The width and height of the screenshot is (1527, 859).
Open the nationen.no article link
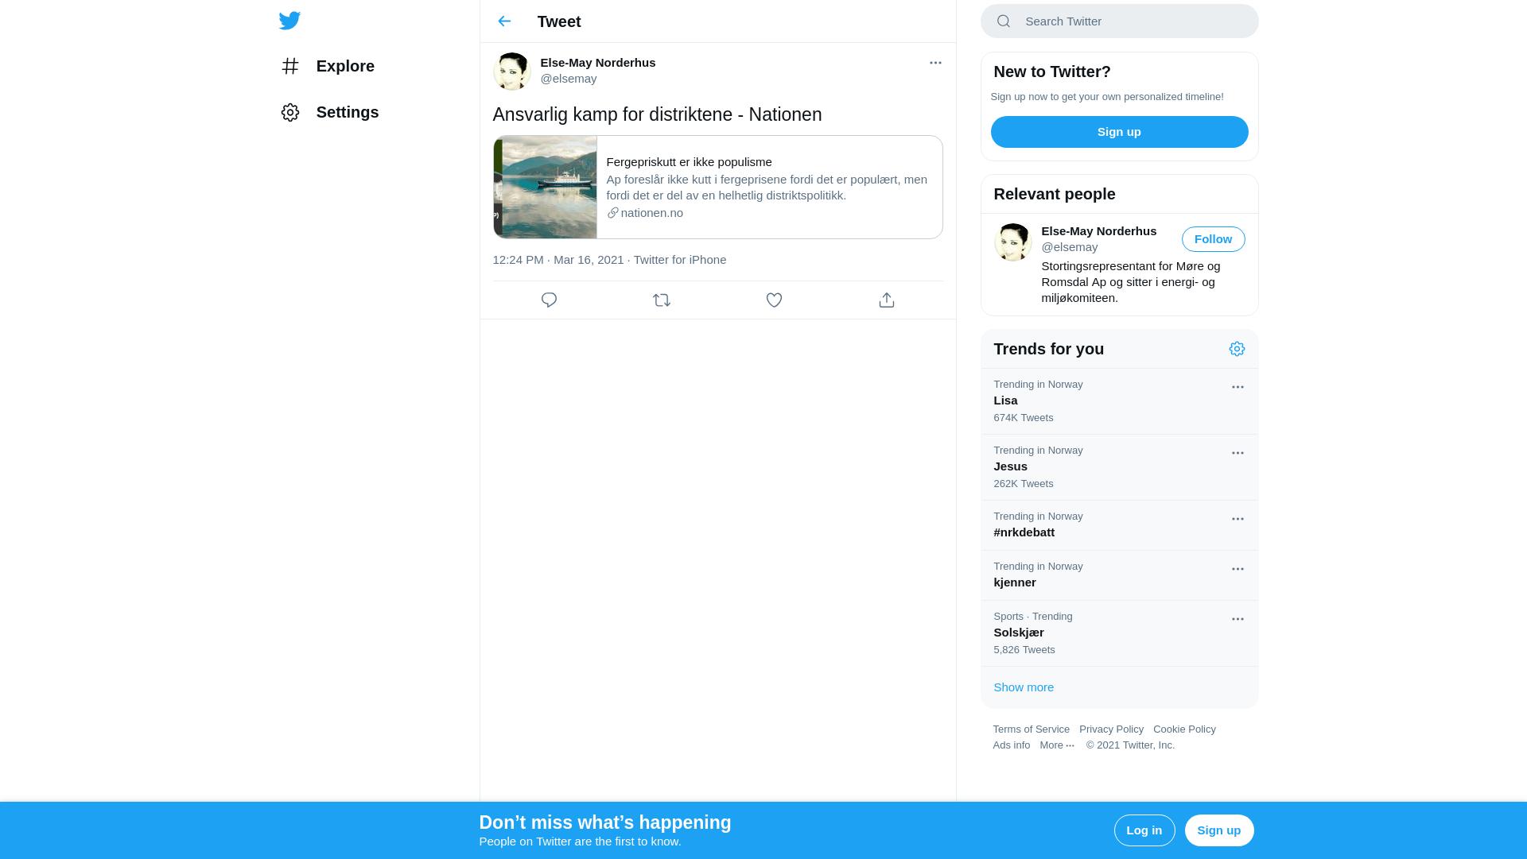(x=651, y=213)
